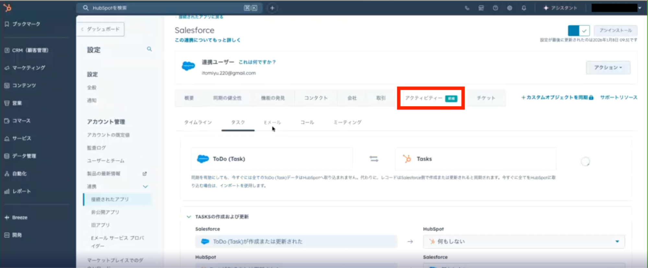Click the plus quick-create icon
The width and height of the screenshot is (648, 268).
click(x=272, y=8)
